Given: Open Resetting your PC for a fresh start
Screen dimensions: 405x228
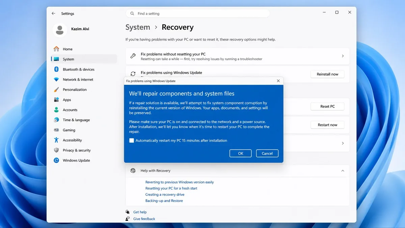Looking at the screenshot, I should coord(171,188).
